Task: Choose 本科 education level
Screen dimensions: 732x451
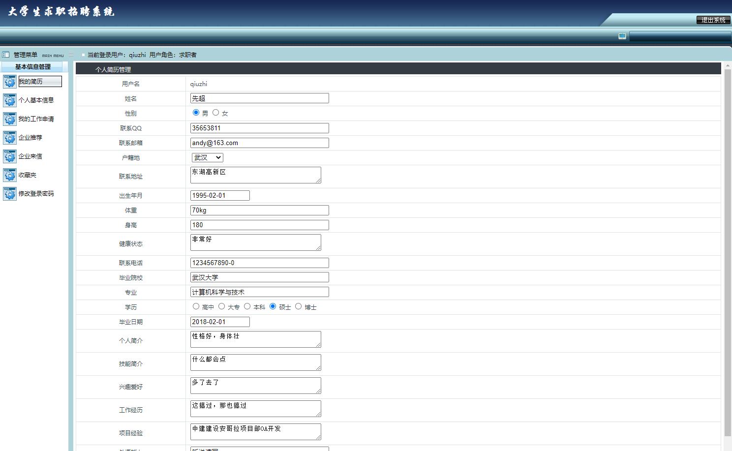Action: pos(247,306)
